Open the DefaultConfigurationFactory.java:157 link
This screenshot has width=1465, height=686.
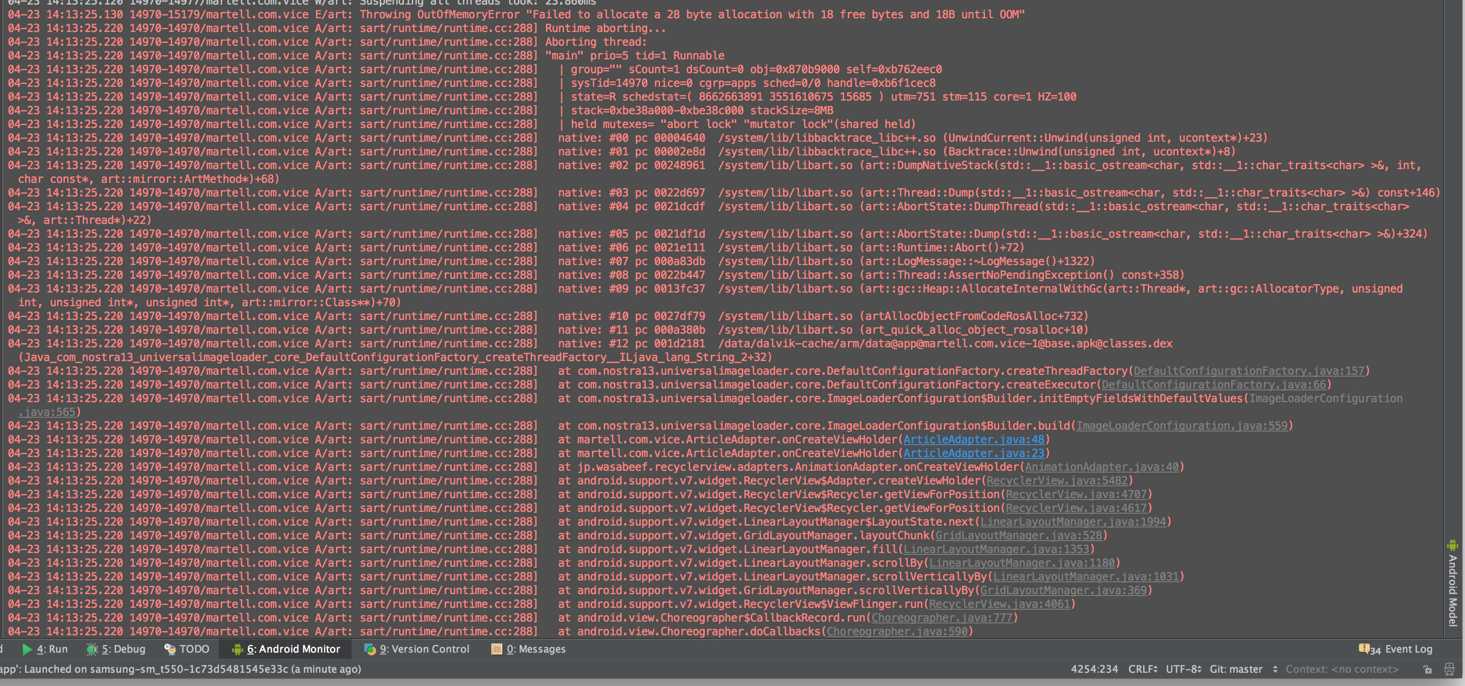coord(1249,371)
